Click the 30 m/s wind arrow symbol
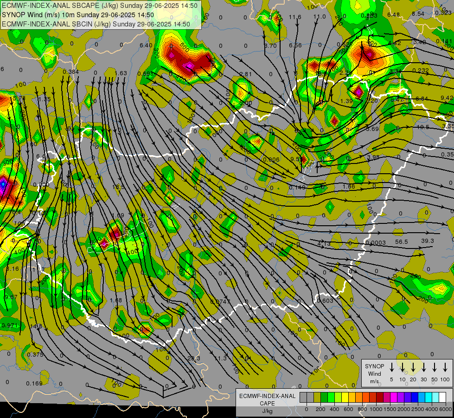454x418 pixels. (424, 367)
